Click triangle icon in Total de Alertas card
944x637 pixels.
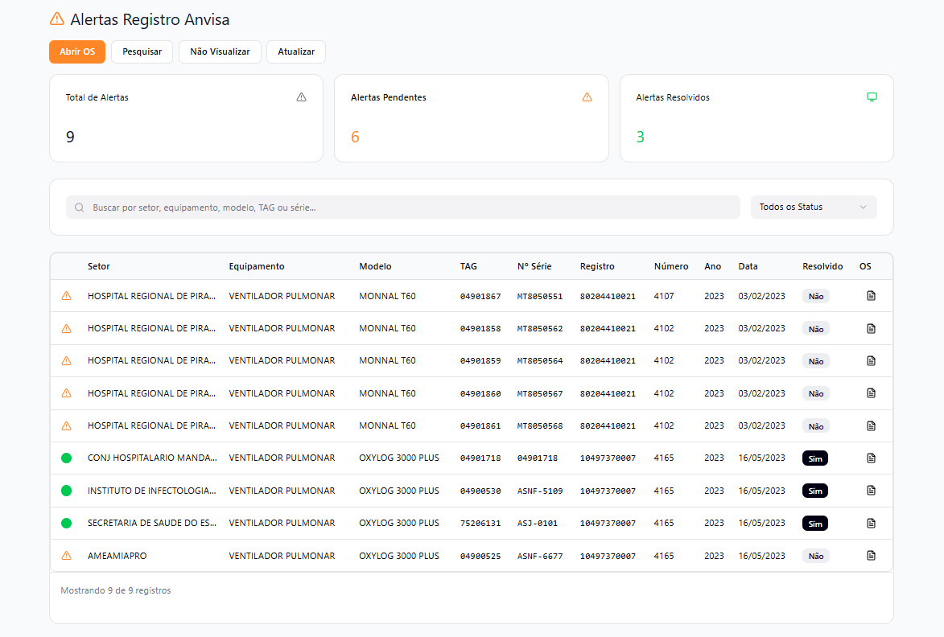click(302, 97)
